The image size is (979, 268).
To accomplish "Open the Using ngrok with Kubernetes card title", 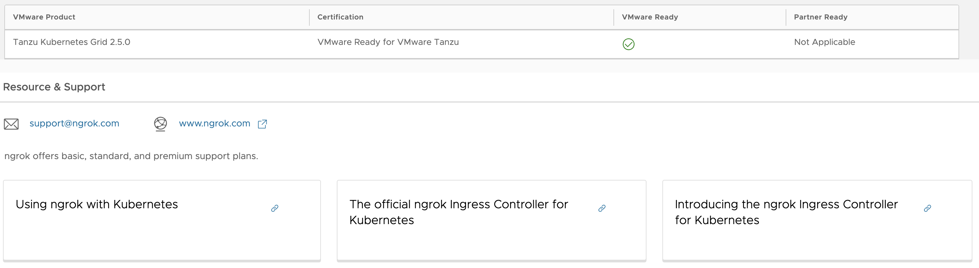I will [97, 204].
